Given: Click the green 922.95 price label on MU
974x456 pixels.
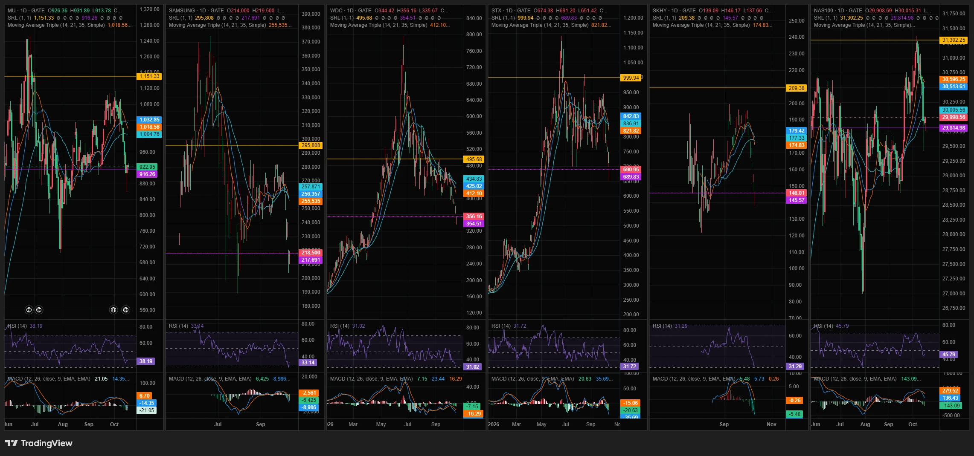Looking at the screenshot, I should tap(147, 167).
